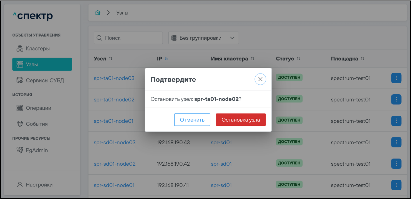
Task: Sort by the Имя кластера column
Action: [253, 59]
